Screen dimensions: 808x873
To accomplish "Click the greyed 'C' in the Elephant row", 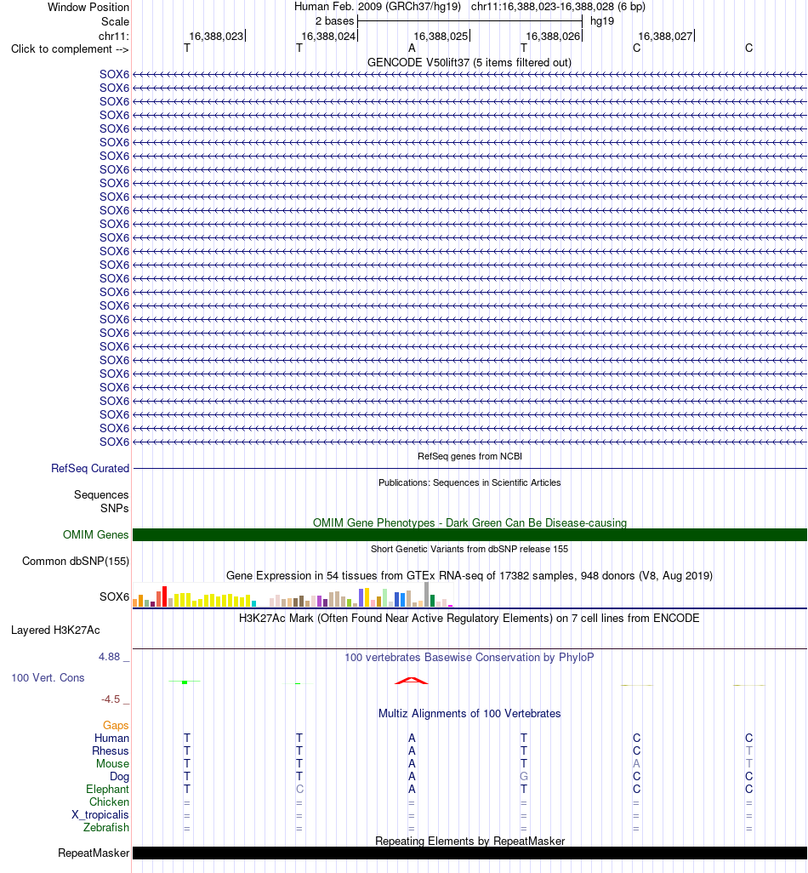I will [x=299, y=789].
